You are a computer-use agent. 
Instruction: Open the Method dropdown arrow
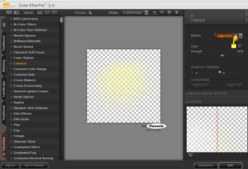tap(240, 36)
